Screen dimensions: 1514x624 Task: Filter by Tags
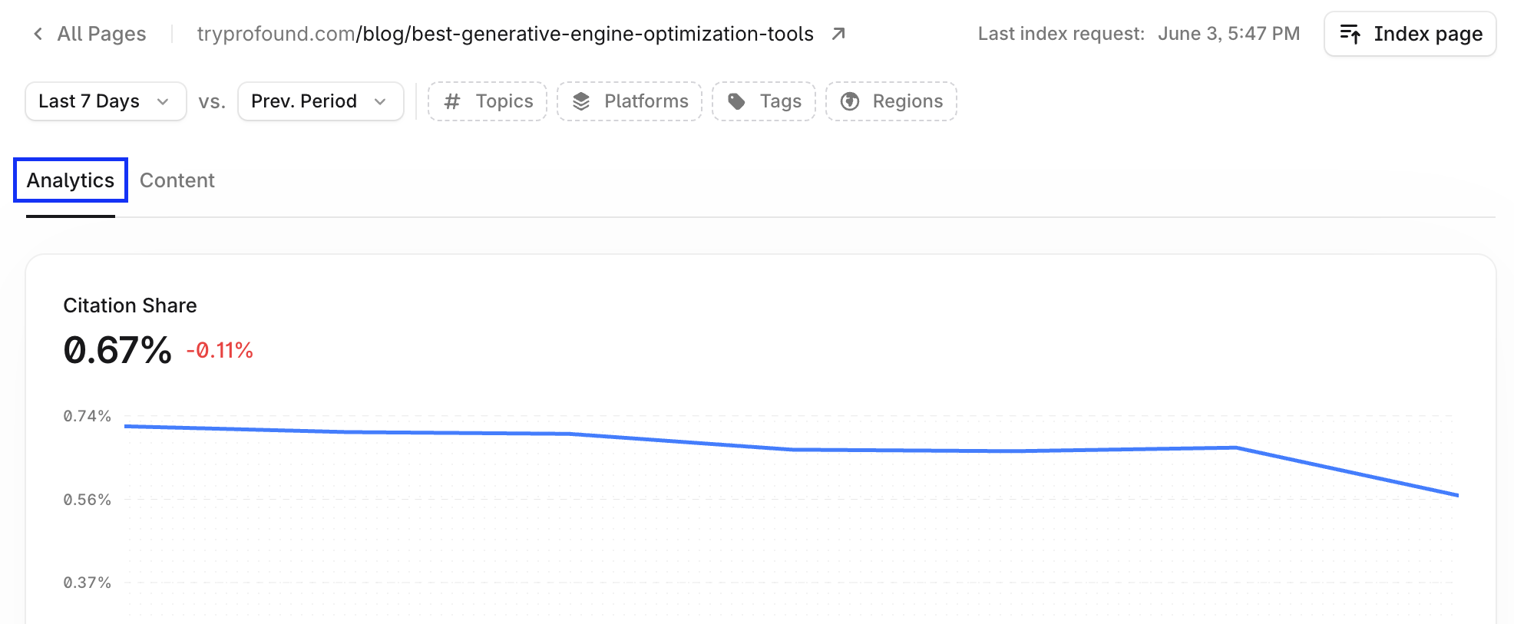pyautogui.click(x=764, y=101)
